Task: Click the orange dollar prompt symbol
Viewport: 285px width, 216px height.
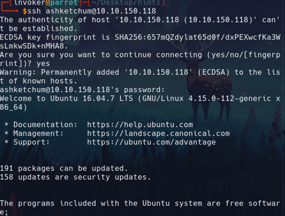Action: (25, 11)
